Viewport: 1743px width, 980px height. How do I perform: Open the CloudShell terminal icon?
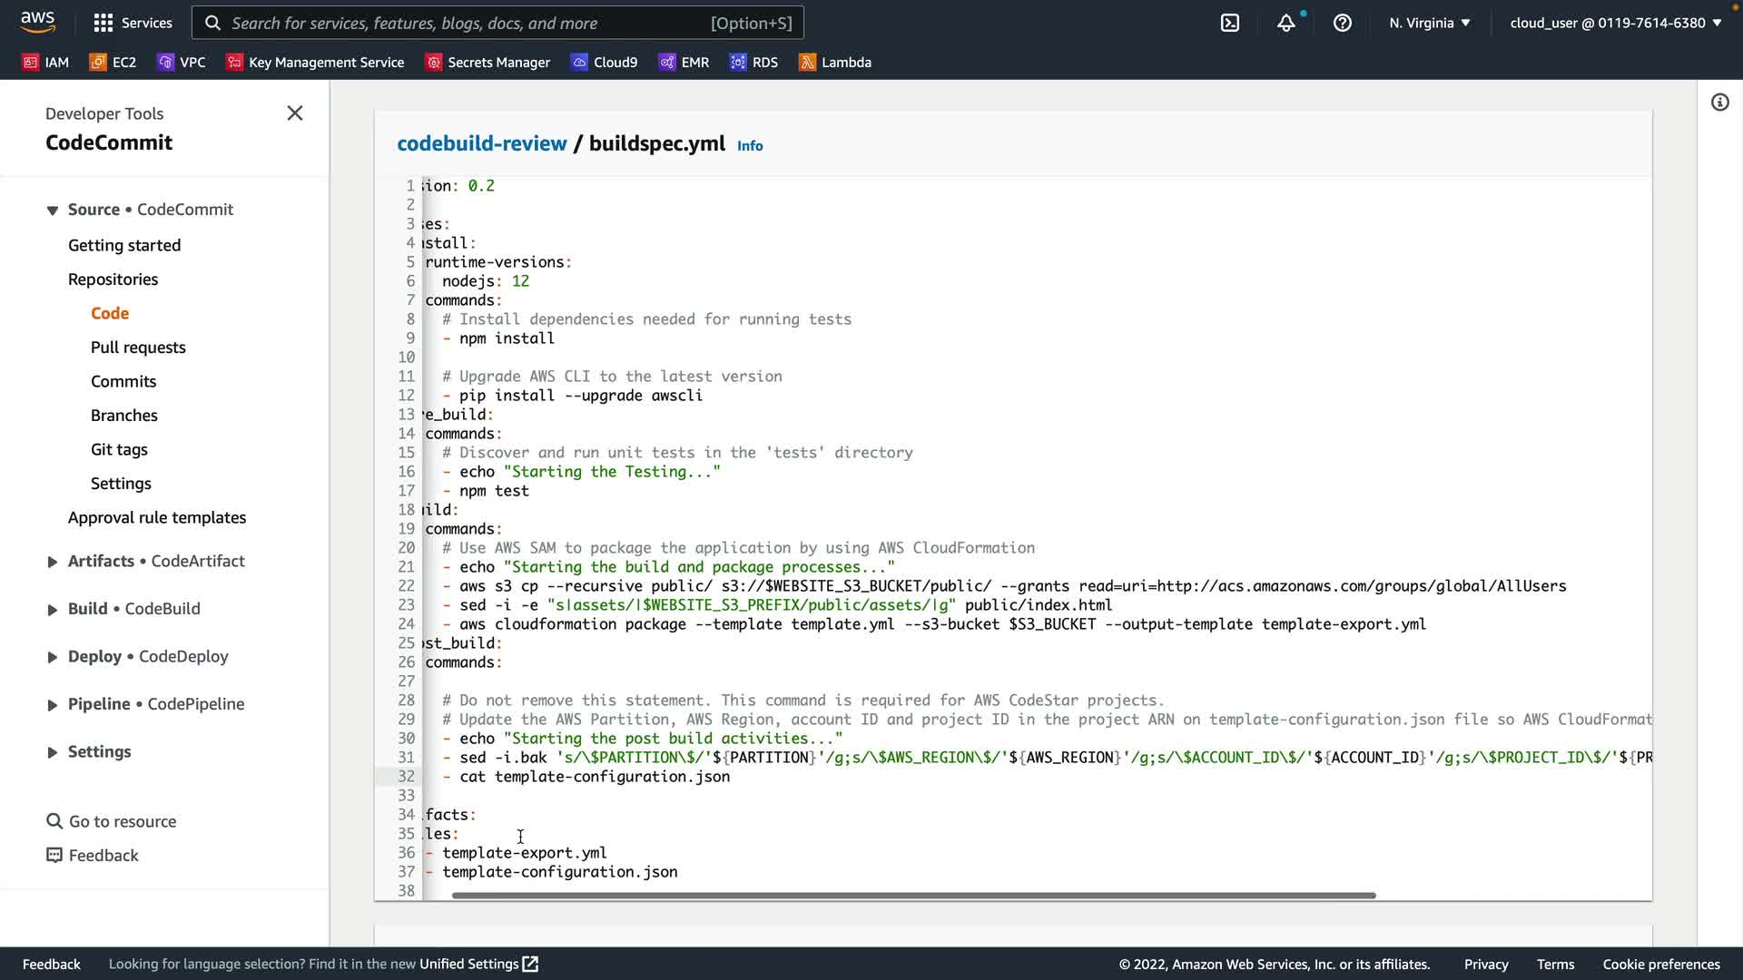pos(1229,23)
